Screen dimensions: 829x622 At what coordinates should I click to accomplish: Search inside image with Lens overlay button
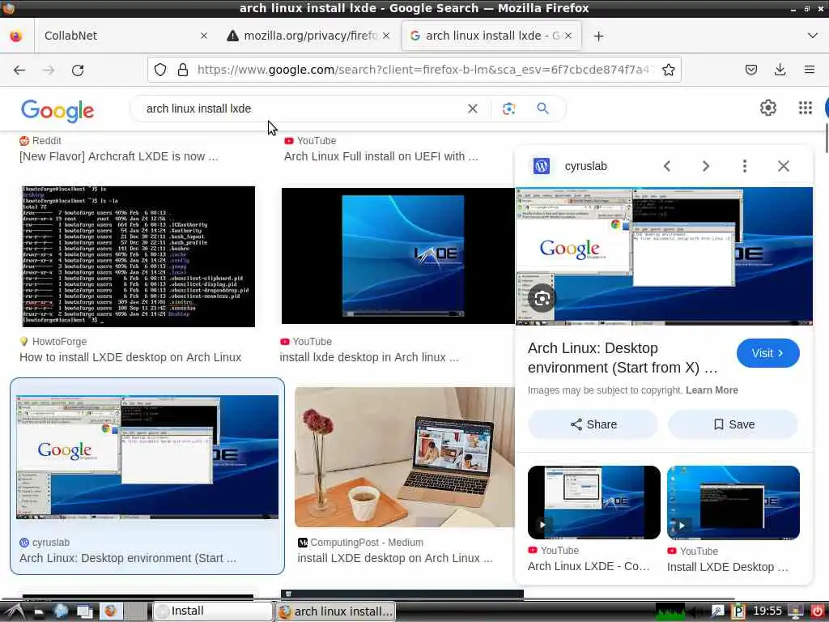[x=542, y=298]
